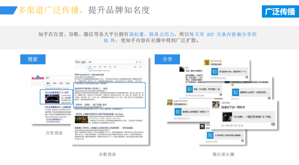The width and height of the screenshot is (299, 165).
Task: Click the 微信朋友圈 caption
Action: coord(223,154)
